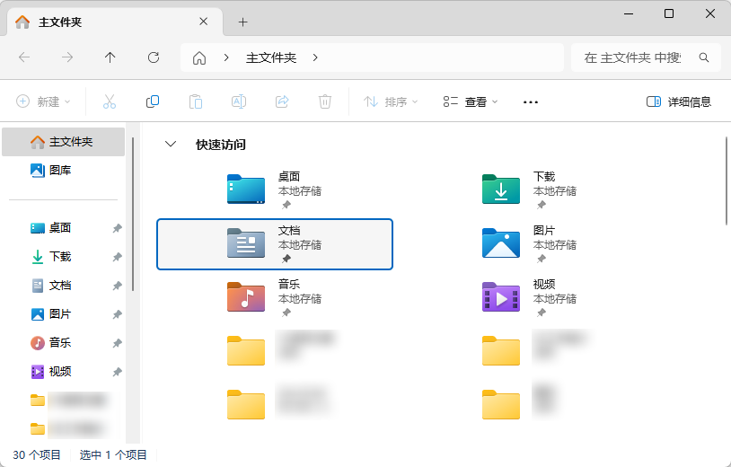
Task: Click the Share icon in toolbar
Action: [282, 101]
